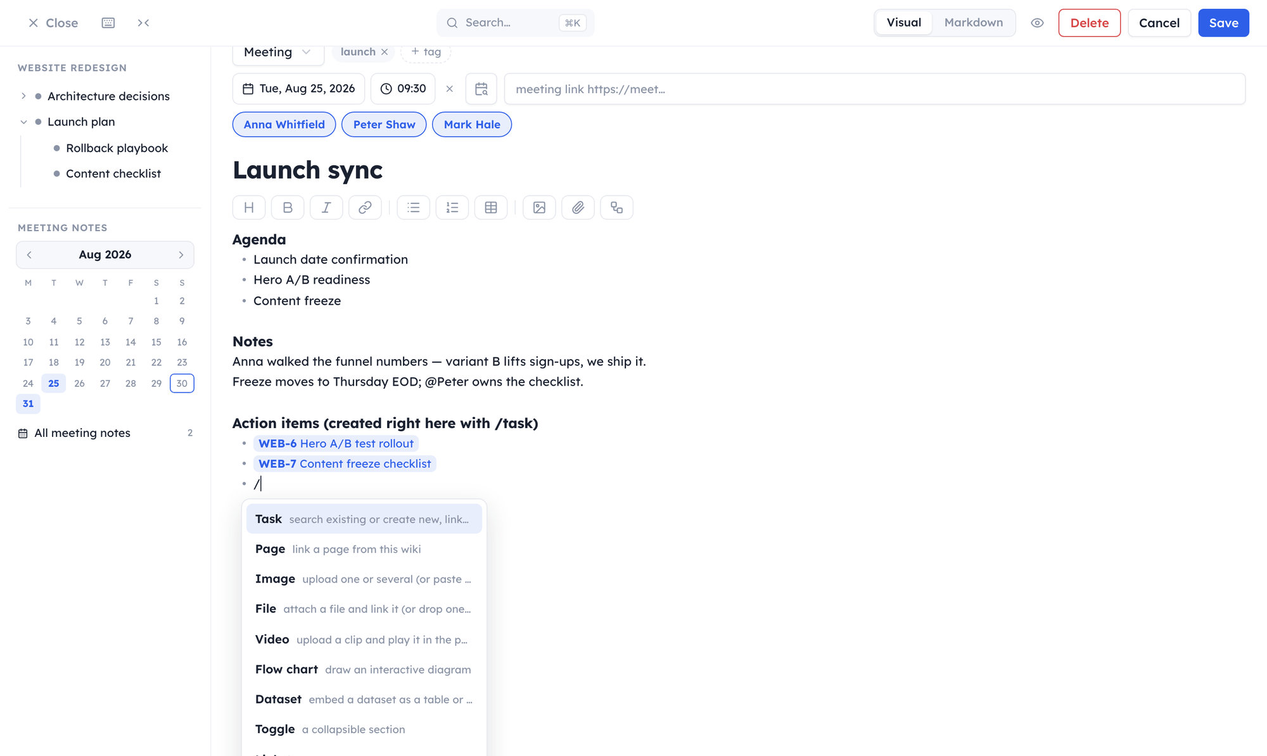Toggle italic formatting
The width and height of the screenshot is (1267, 756).
(326, 208)
